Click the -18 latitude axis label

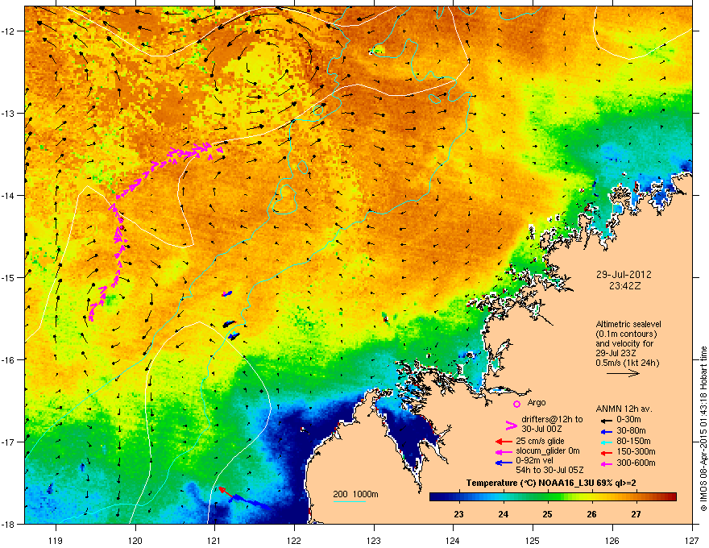pyautogui.click(x=8, y=524)
